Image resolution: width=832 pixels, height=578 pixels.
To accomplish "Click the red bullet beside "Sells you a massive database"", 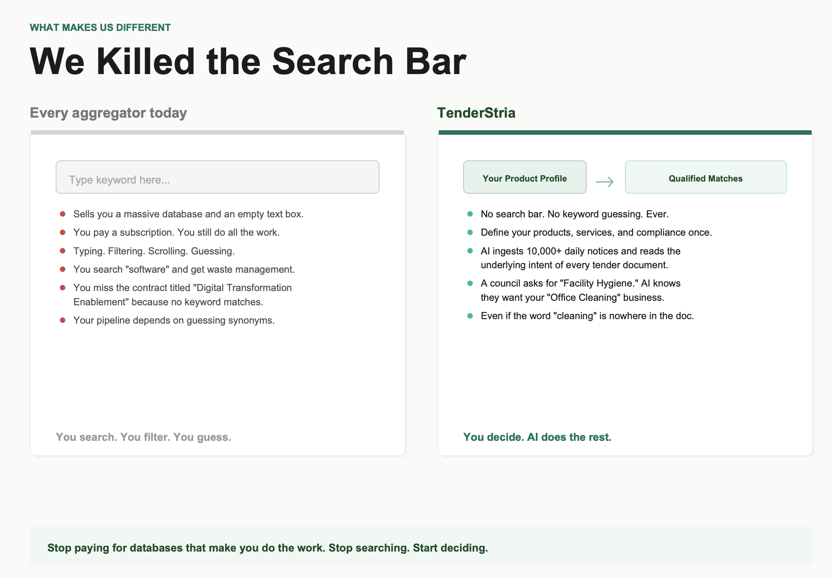I will (63, 214).
